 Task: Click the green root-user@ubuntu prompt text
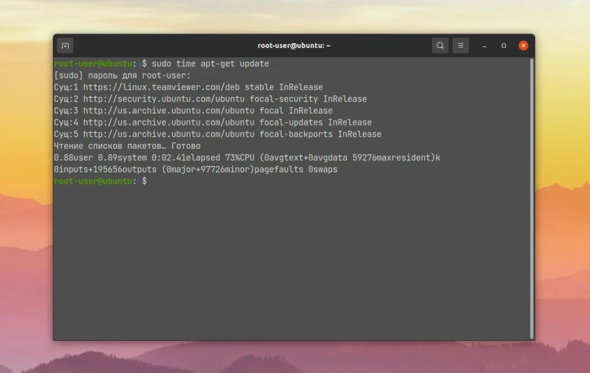tap(94, 63)
